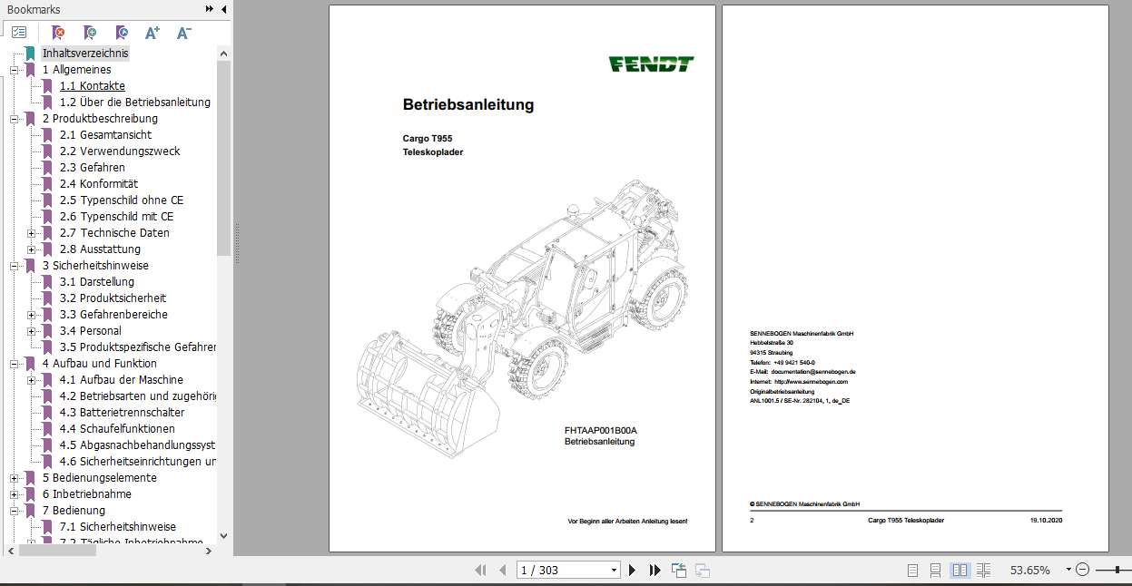1132x586 pixels.
Task: Click the bookmarks horizontal scroll right arrow
Action: click(211, 550)
